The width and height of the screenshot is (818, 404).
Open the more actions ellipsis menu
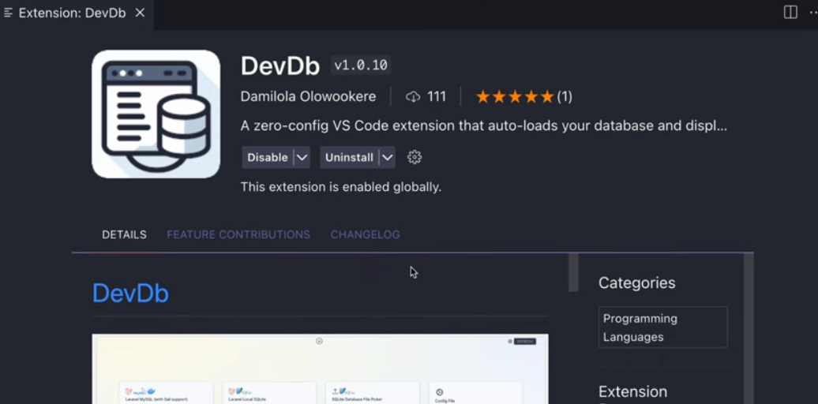tap(812, 13)
